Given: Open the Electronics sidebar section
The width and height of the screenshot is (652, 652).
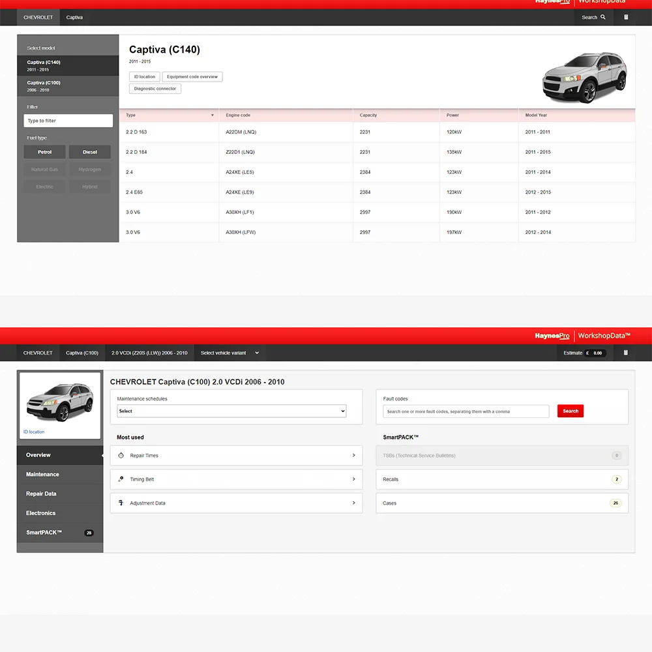Looking at the screenshot, I should point(60,513).
